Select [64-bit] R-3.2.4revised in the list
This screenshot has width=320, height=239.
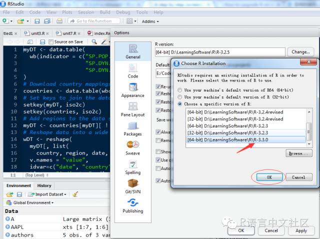246,112
